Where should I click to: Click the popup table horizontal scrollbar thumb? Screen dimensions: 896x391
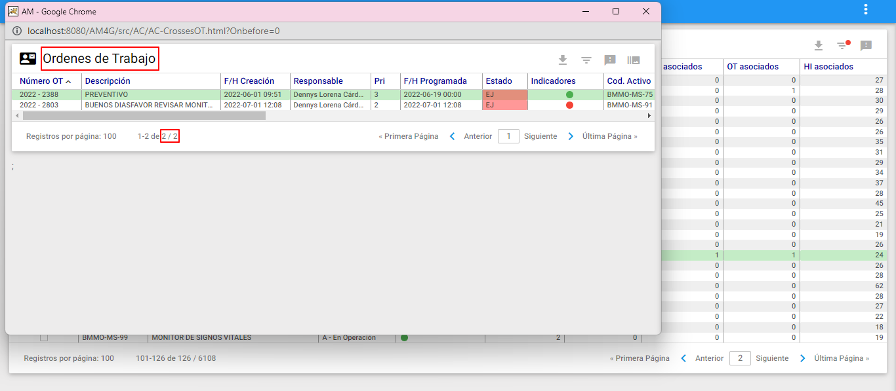[144, 115]
